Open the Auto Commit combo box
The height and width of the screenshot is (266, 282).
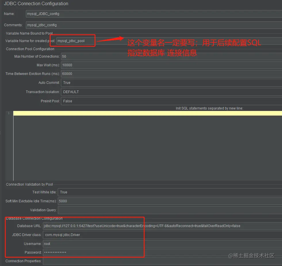171,83
